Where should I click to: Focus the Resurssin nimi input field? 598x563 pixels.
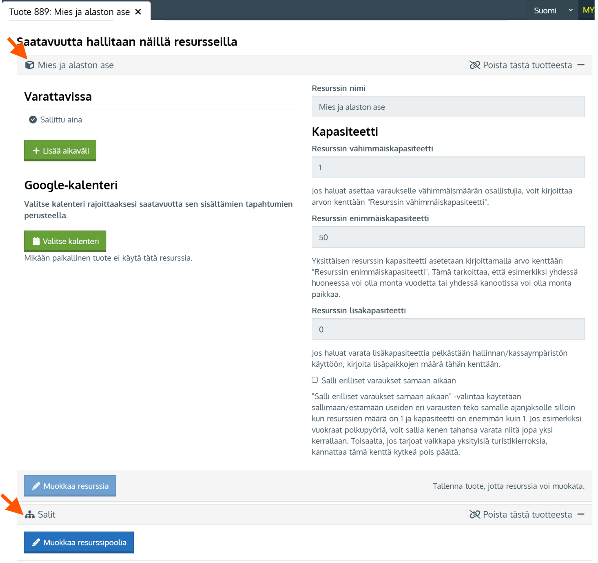coord(448,107)
